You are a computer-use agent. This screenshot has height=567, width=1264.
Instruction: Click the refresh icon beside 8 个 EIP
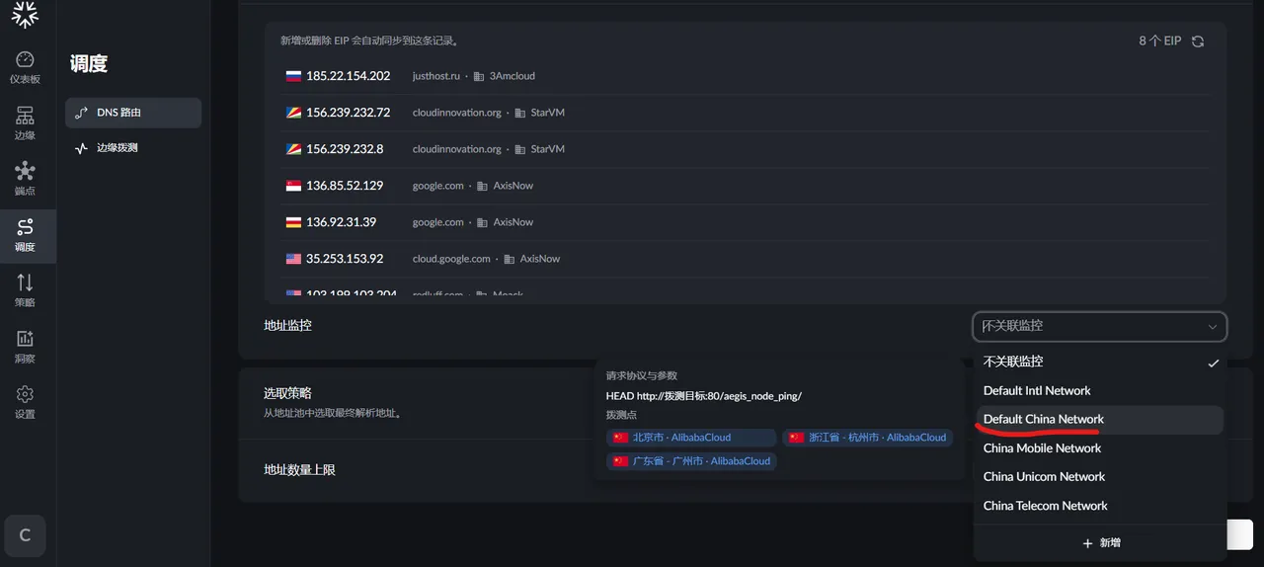click(1198, 41)
